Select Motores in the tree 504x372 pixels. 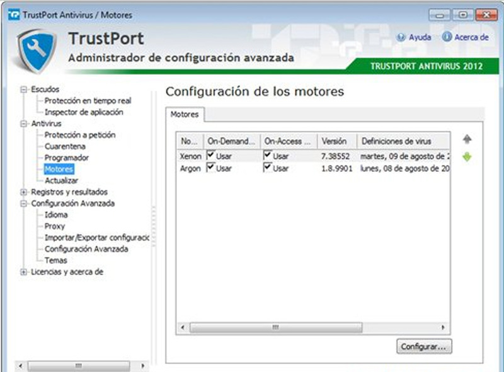(59, 169)
